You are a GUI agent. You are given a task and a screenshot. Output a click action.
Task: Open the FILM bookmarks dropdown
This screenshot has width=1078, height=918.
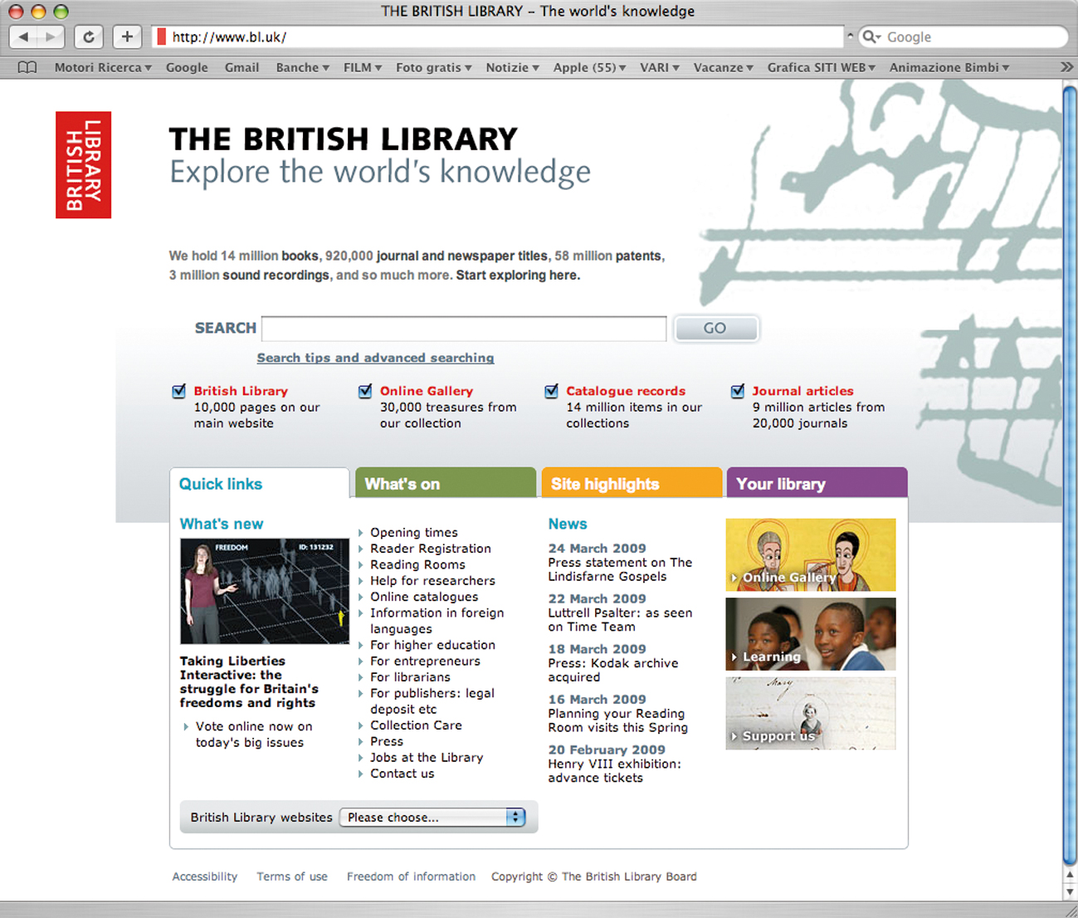[363, 67]
